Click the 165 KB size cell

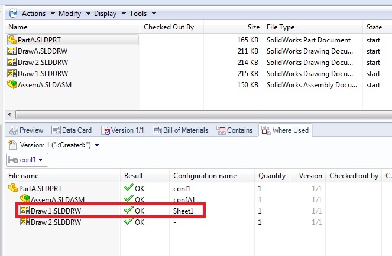click(248, 40)
